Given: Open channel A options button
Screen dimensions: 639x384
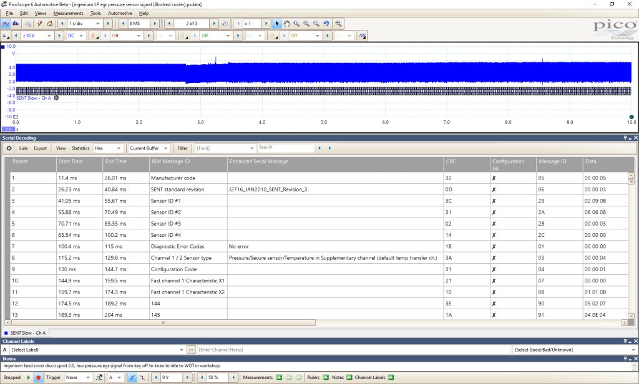Looking at the screenshot, I should tap(6, 36).
